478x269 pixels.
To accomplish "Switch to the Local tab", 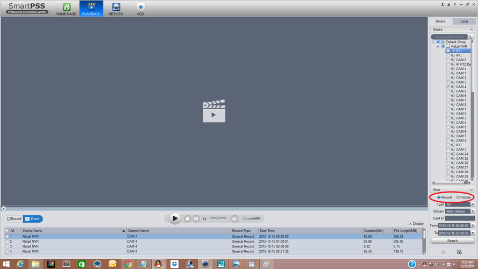I will click(464, 22).
